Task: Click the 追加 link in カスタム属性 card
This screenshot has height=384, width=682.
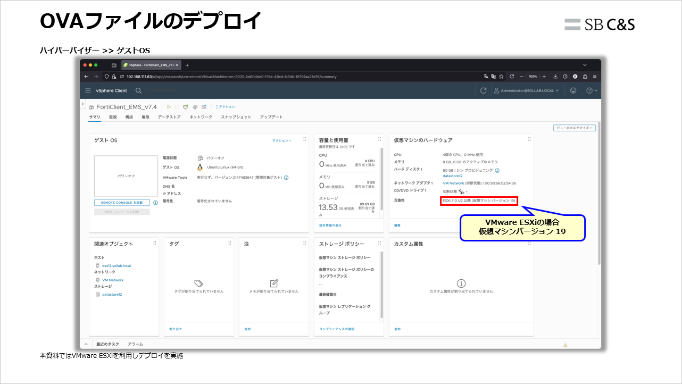Action: point(397,329)
